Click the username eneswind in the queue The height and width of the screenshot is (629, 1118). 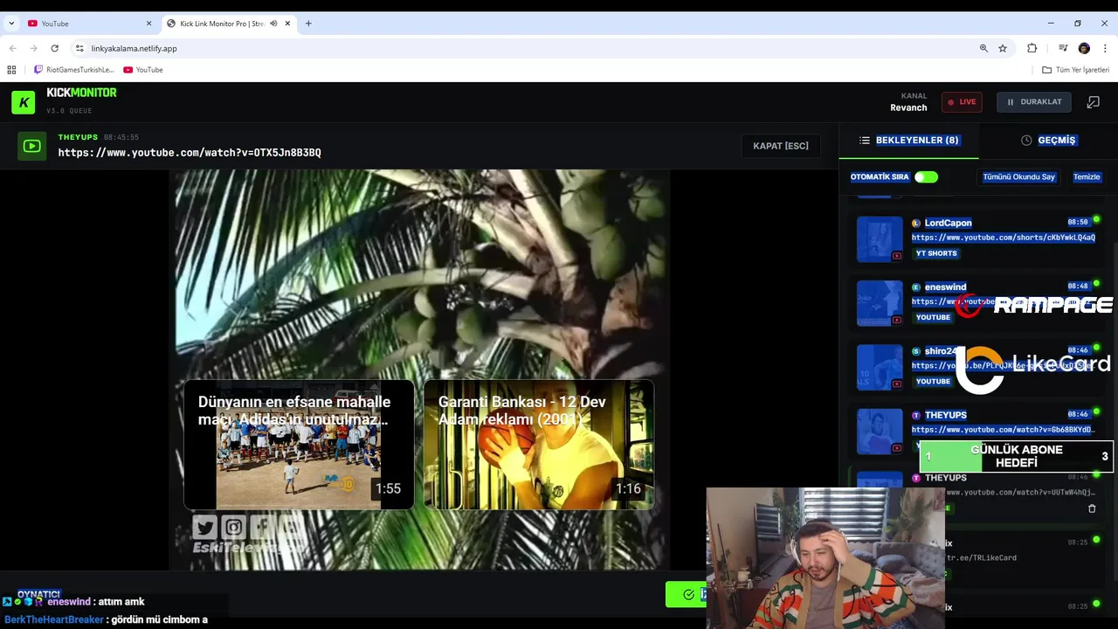click(945, 287)
